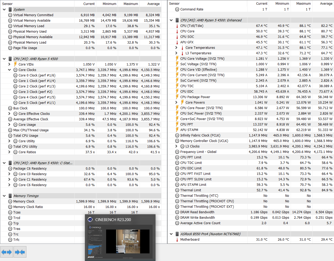Click the lightning icon beside CPU Core Voltage
Viewport: 334px width, 261px height.
(x=177, y=58)
